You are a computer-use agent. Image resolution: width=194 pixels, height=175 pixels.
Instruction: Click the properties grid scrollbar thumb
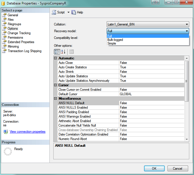pyautogui.click(x=186, y=81)
